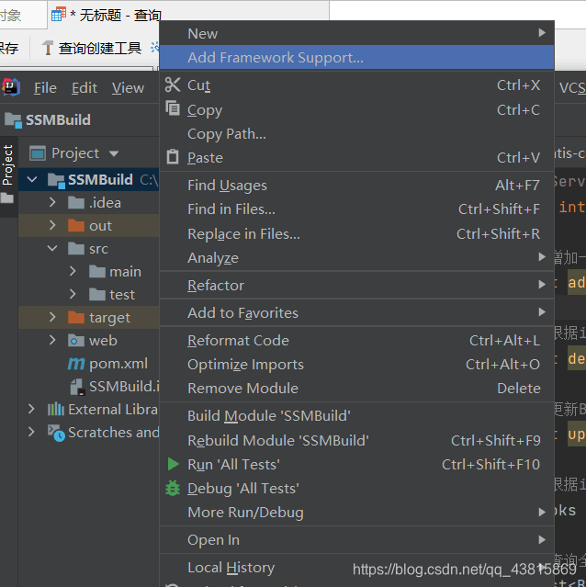Click the query creation tool button
The height and width of the screenshot is (587, 586).
pos(92,48)
